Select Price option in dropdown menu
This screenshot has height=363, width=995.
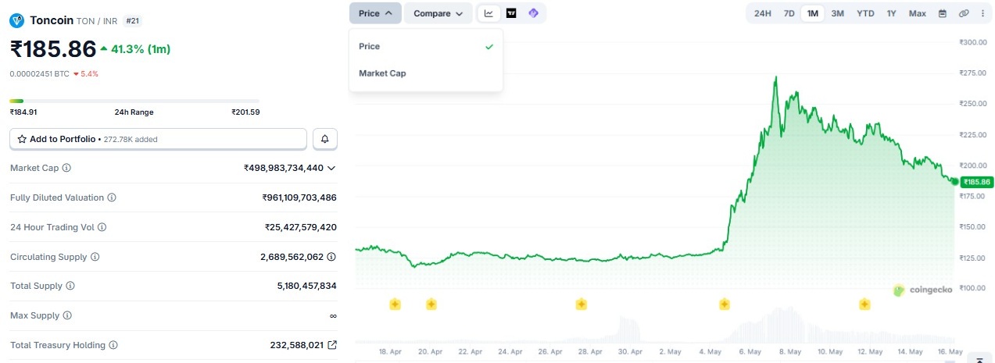(426, 47)
